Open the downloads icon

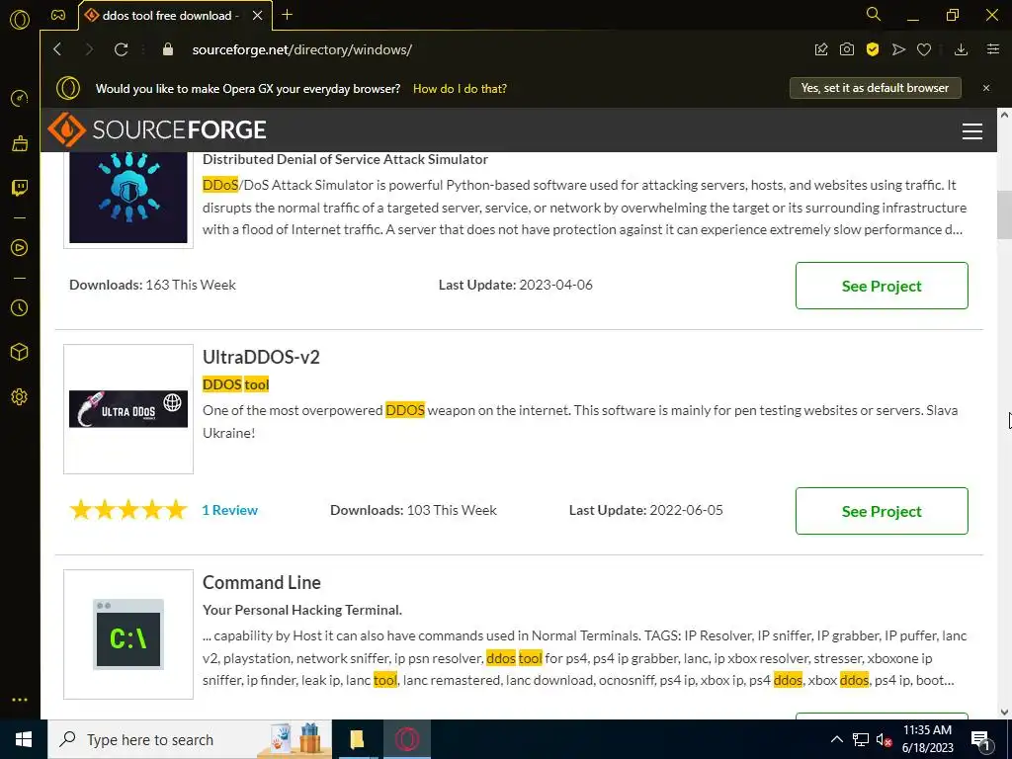pos(961,49)
